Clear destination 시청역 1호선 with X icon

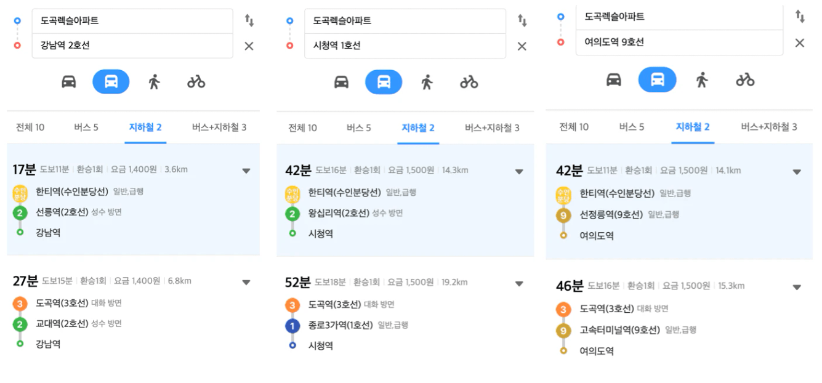pos(522,46)
